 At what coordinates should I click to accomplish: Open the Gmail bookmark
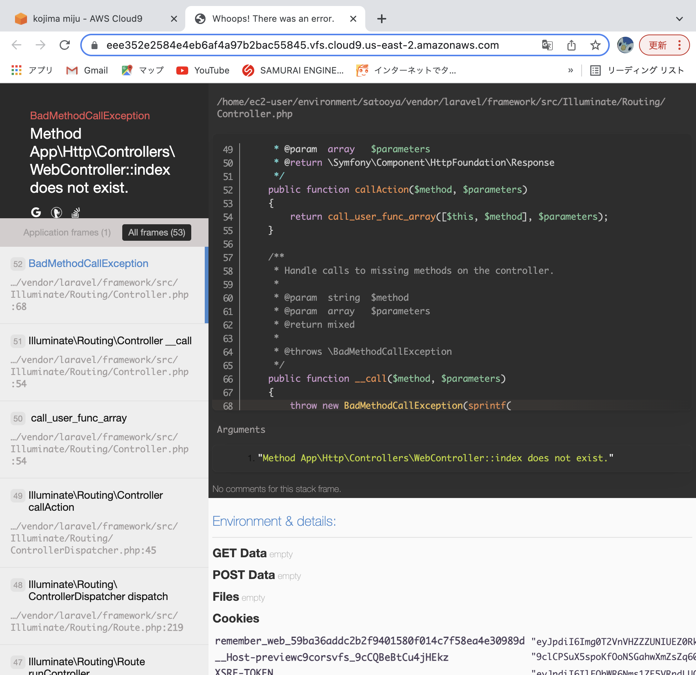point(87,70)
